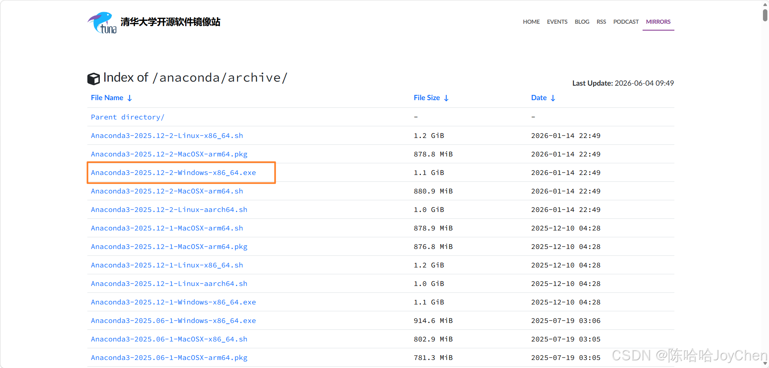Click the 876.8 MiB size cell
Image resolution: width=769 pixels, height=368 pixels.
[x=433, y=247]
